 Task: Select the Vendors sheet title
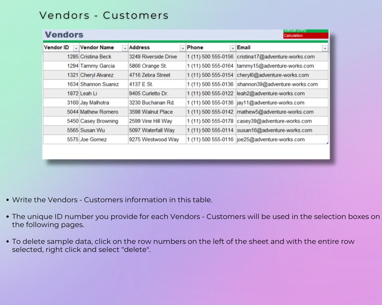(x=64, y=35)
